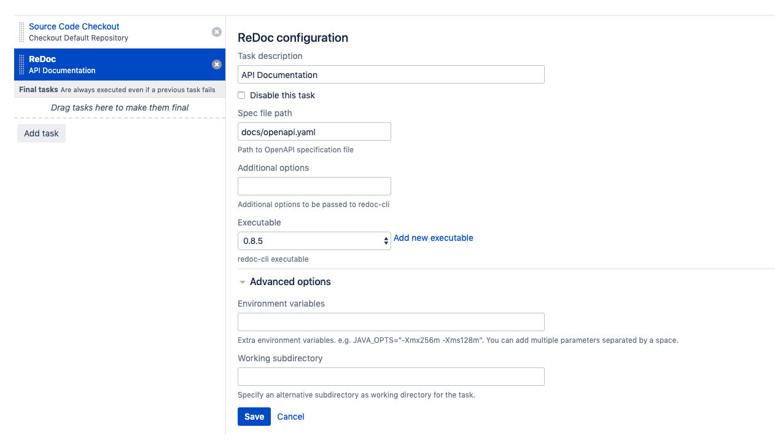Click 'Checkout Default Repository' subtitle
The width and height of the screenshot is (775, 443).
pyautogui.click(x=79, y=38)
